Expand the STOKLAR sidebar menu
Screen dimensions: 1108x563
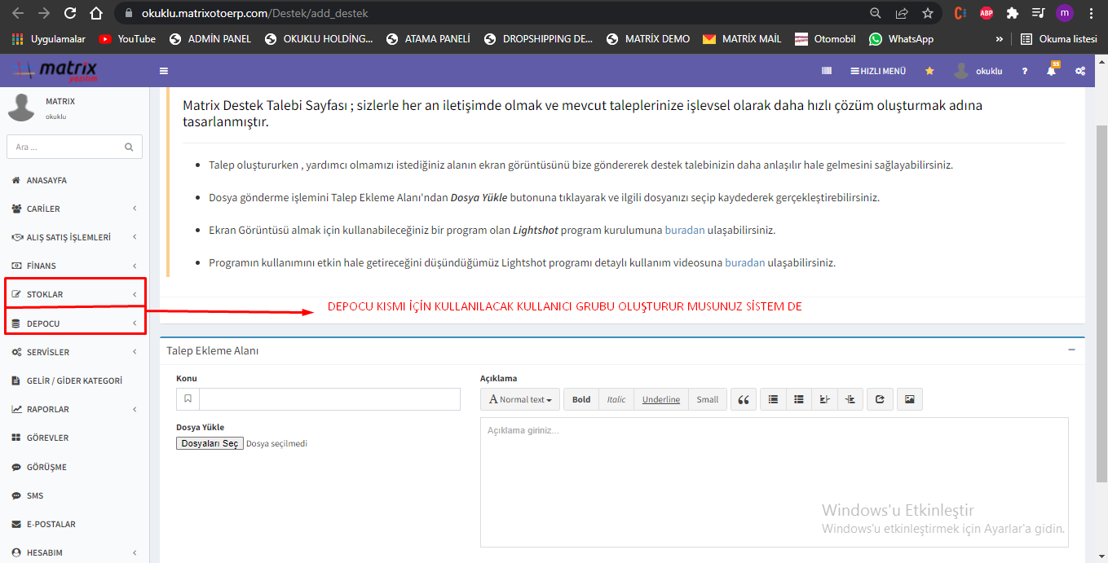point(73,294)
